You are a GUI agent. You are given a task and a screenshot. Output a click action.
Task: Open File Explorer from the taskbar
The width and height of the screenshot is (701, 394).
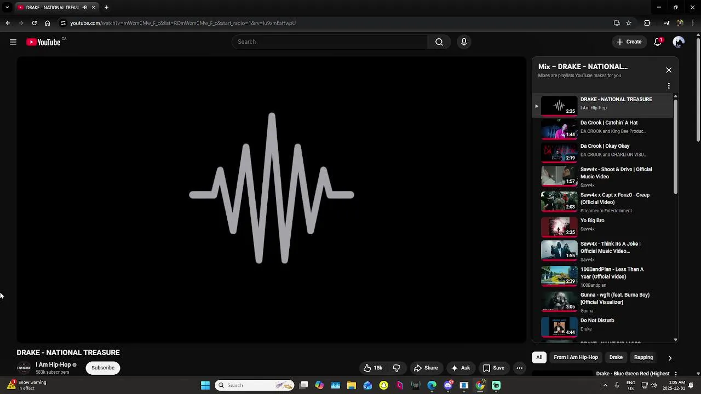click(x=352, y=385)
